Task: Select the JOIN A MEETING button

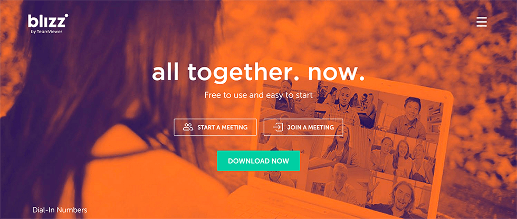Action: coord(303,127)
